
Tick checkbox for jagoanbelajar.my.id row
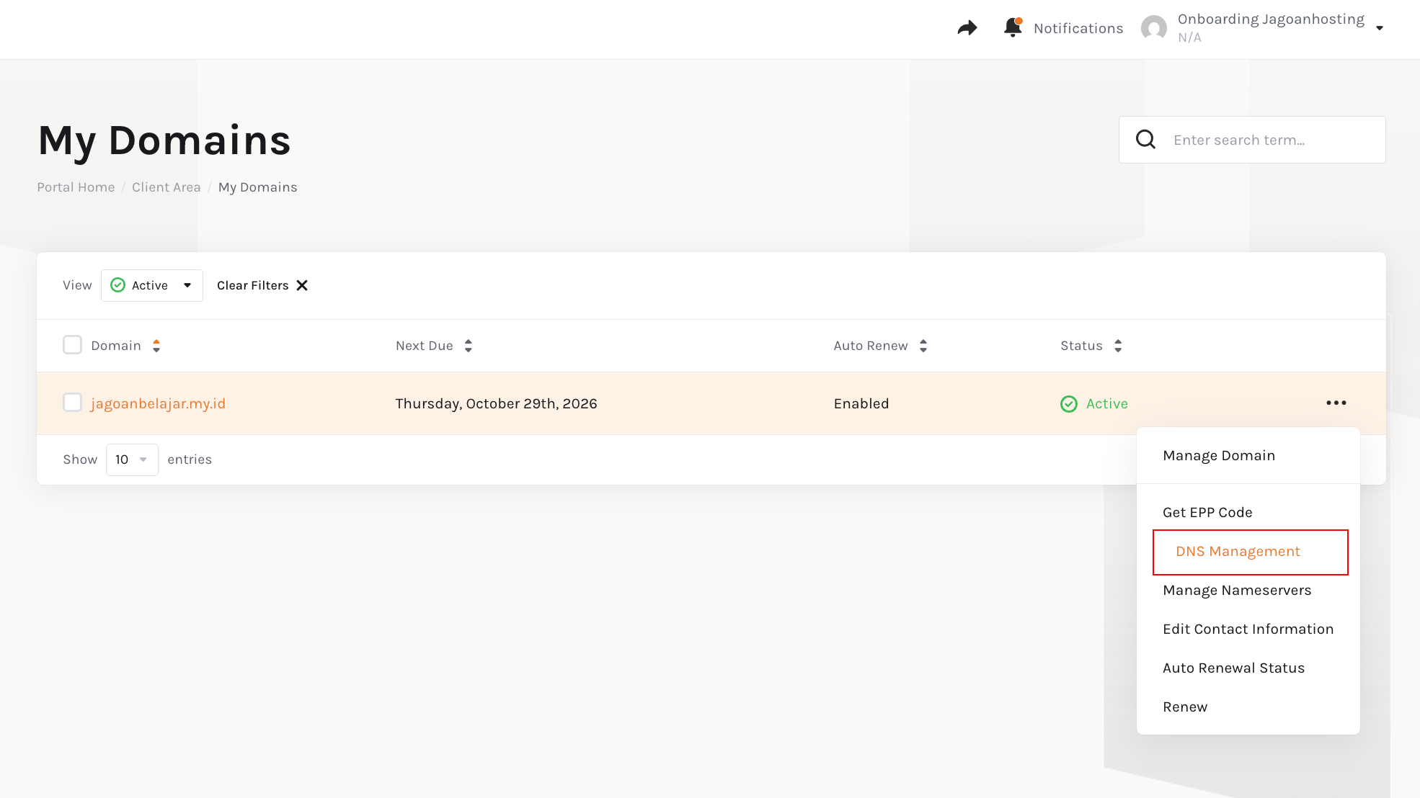(72, 402)
